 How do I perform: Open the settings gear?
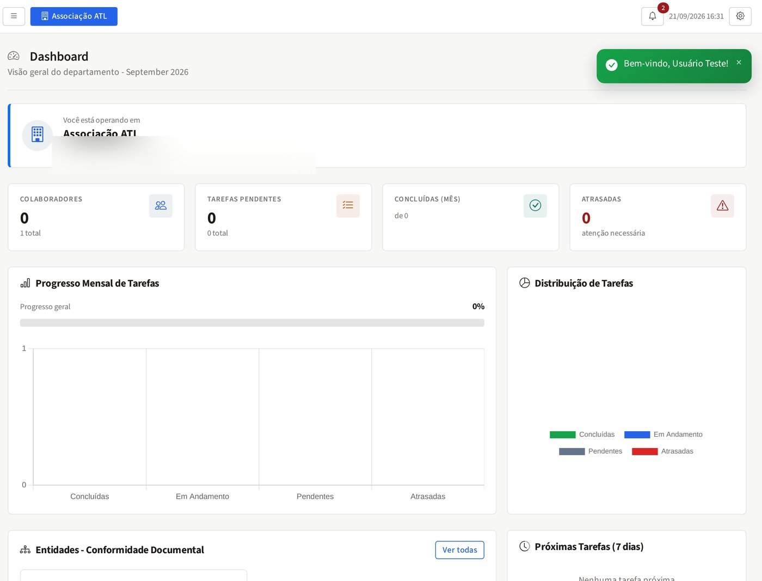[x=740, y=16]
